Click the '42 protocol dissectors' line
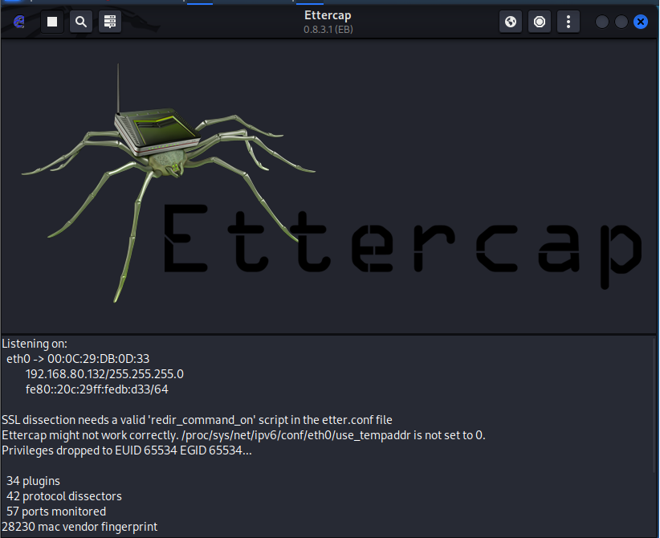The image size is (660, 538). (x=64, y=496)
